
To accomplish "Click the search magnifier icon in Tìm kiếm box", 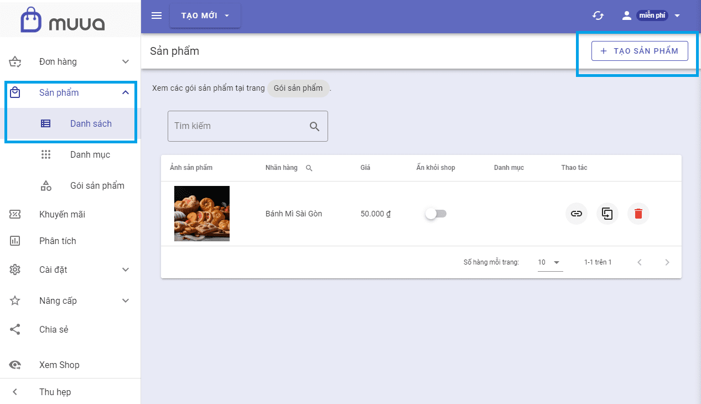I will [315, 126].
